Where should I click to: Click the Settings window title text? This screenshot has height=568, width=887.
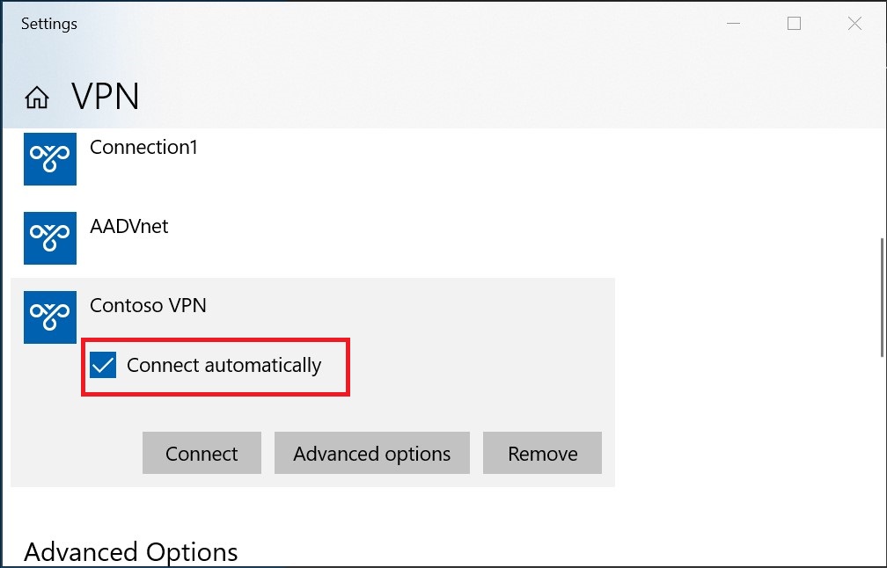point(49,24)
